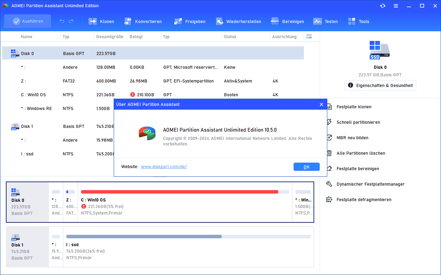Open the Testen toolbar menu
Image resolution: width=441 pixels, height=275 pixels.
pyautogui.click(x=325, y=21)
